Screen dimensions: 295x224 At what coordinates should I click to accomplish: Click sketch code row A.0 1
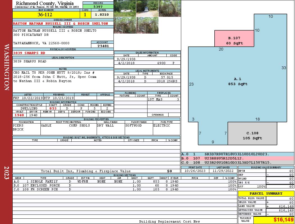tap(238, 154)
